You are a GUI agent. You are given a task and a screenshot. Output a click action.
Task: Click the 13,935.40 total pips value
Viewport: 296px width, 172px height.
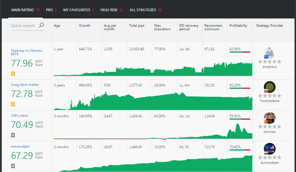(x=136, y=49)
